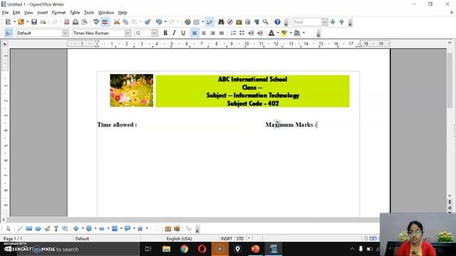Toggle Numbering list on/off
This screenshot has height=256, width=456.
click(233, 33)
